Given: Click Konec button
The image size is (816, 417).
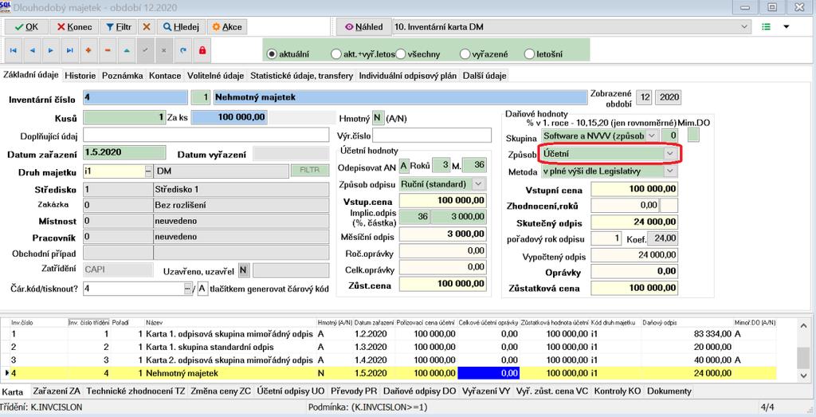Looking at the screenshot, I should pos(74,27).
